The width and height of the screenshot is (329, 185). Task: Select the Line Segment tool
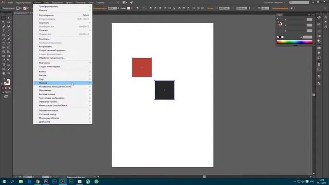(9, 31)
